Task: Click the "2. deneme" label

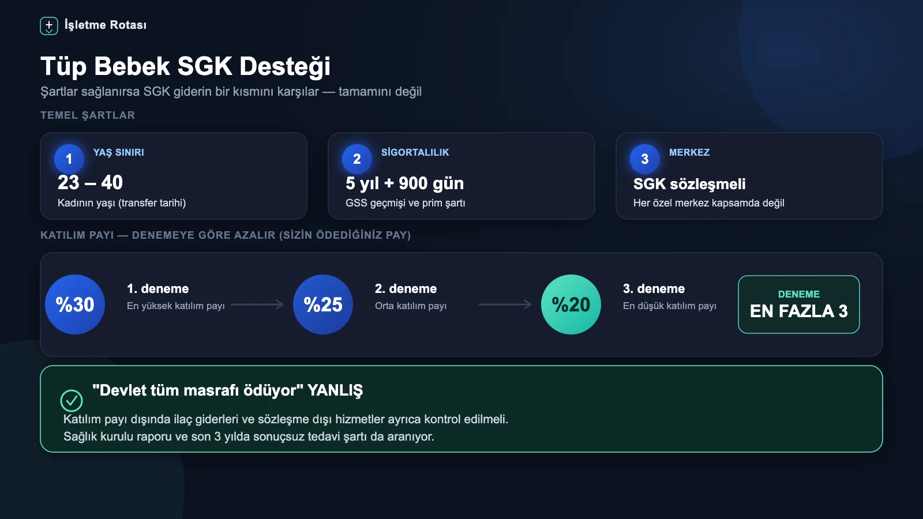Action: (406, 288)
